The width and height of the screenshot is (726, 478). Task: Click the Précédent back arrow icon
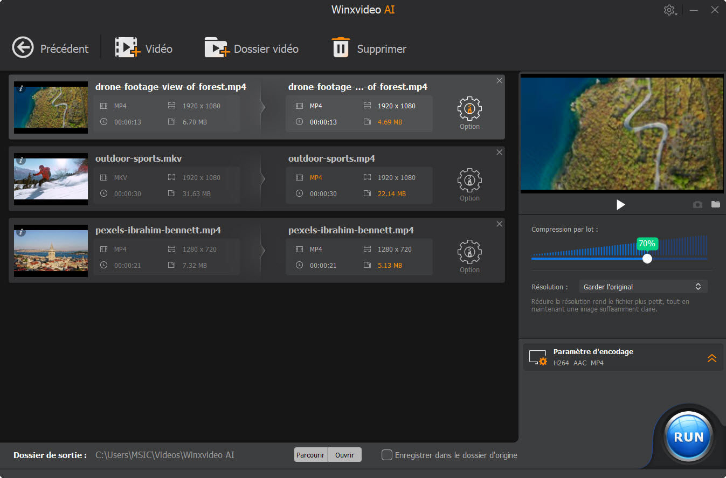coord(23,48)
